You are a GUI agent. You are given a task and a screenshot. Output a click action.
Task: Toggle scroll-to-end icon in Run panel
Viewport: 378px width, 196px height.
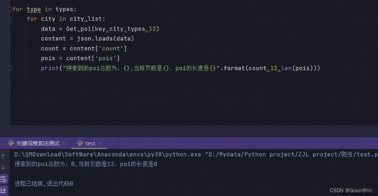(3, 190)
